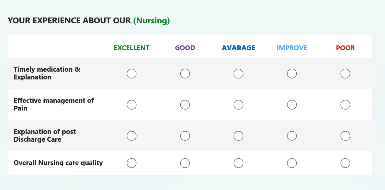The height and width of the screenshot is (190, 385).
Task: Mark Overall Nursing care quality as Poor
Action: (x=345, y=163)
